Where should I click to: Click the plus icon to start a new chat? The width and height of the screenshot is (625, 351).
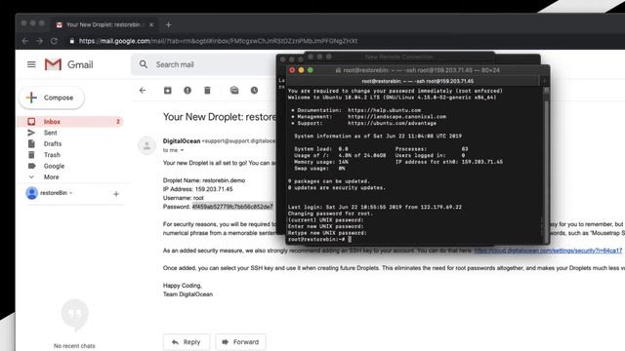coord(116,194)
